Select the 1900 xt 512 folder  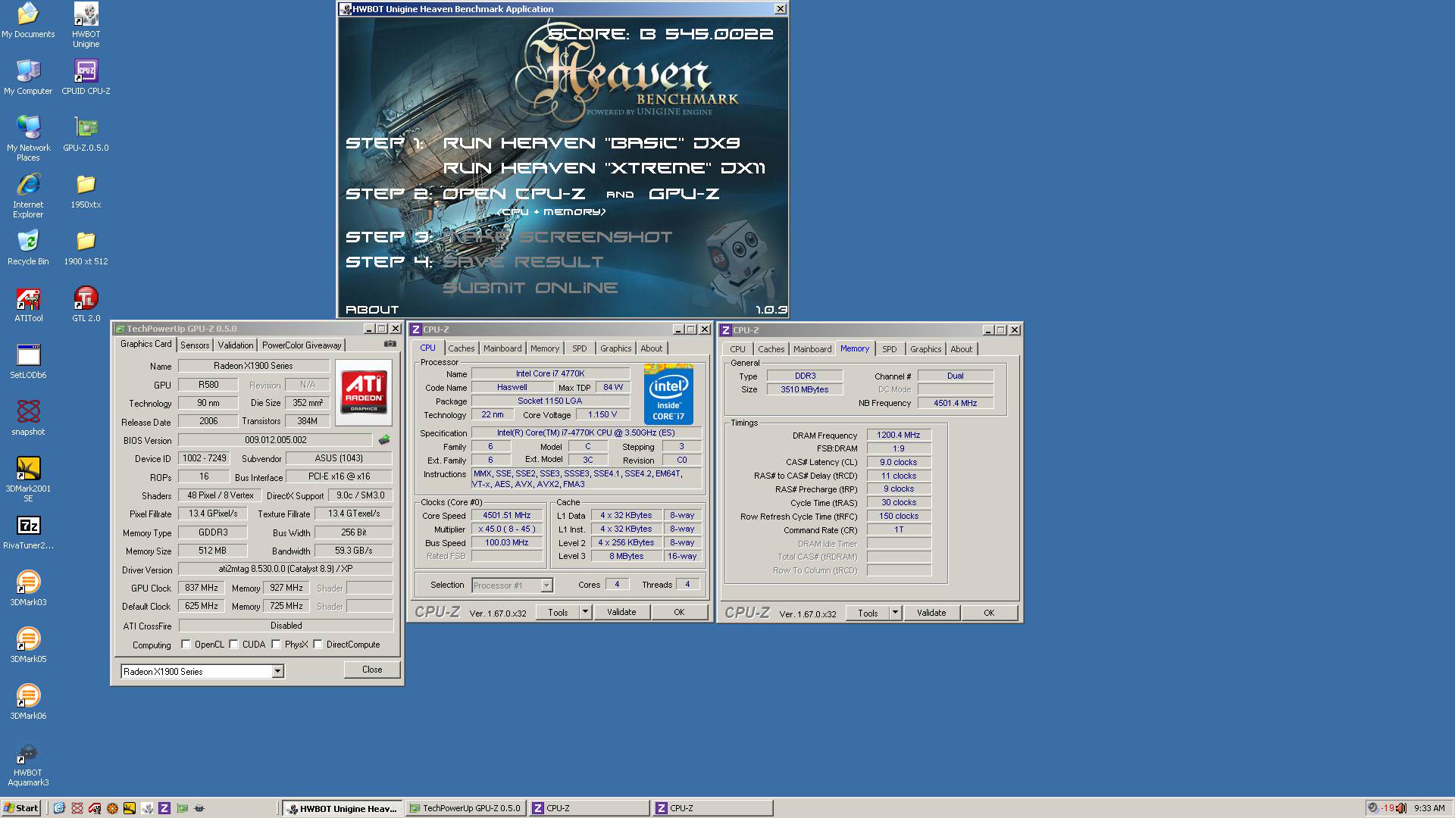coord(86,248)
